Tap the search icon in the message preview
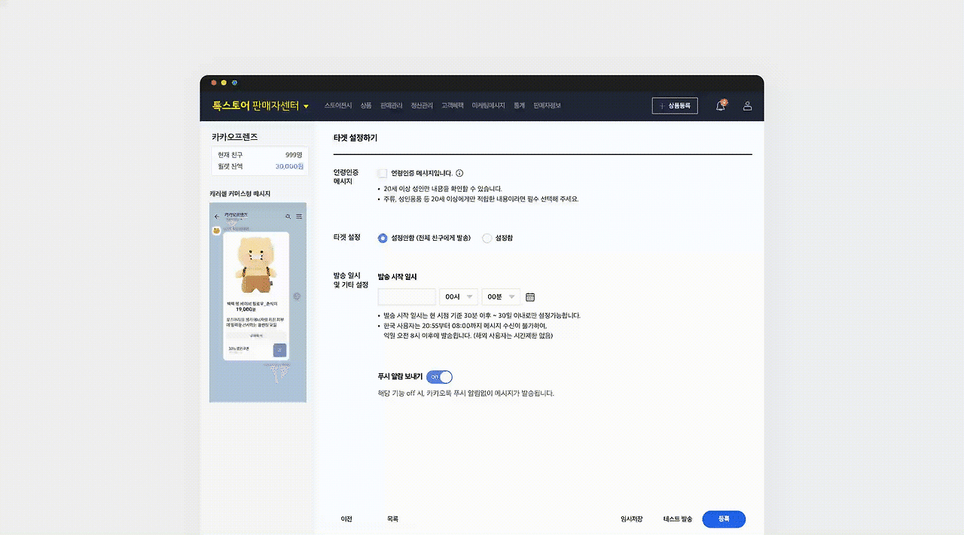Viewport: 964px width, 535px height. pyautogui.click(x=288, y=217)
